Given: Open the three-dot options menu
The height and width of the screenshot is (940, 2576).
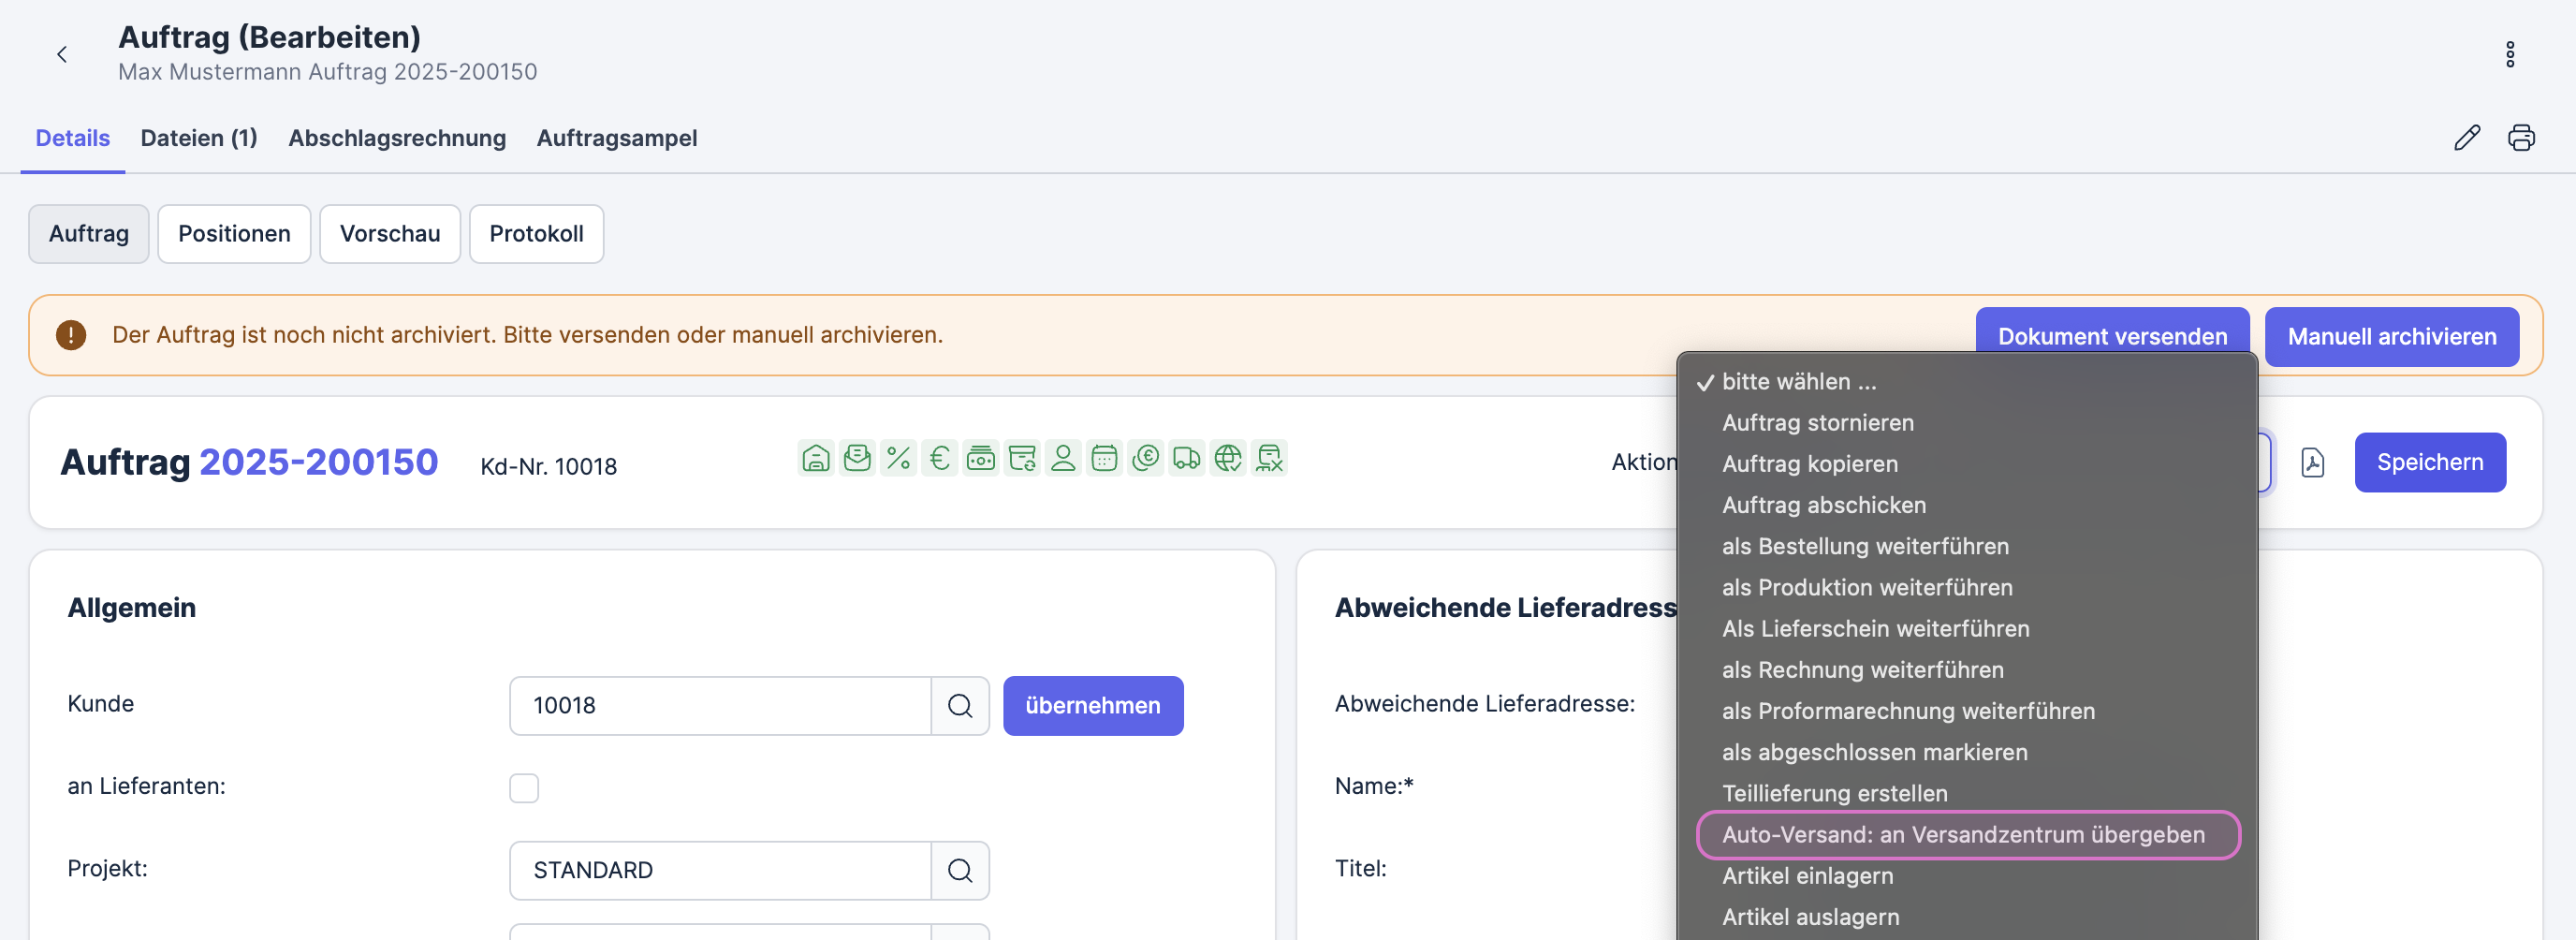Looking at the screenshot, I should pyautogui.click(x=2509, y=55).
